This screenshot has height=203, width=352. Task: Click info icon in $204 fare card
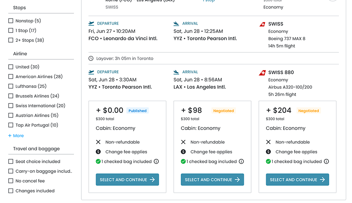pos(327,162)
